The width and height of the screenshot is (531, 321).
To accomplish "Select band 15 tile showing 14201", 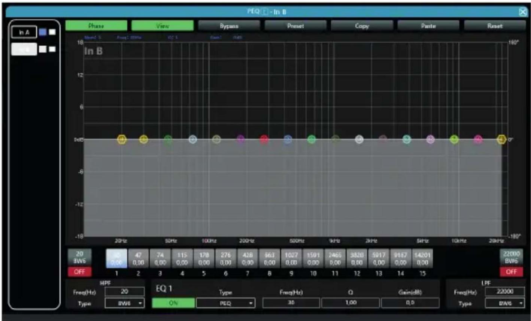I will (x=422, y=258).
